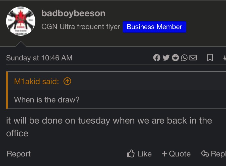Click the CGN Ultra frequent flyer title
Viewport: 226px width, 166px height.
(81, 27)
